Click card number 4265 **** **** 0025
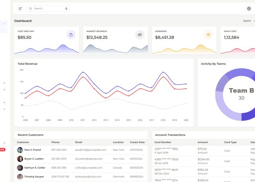This screenshot has height=182, width=255. [x=166, y=159]
